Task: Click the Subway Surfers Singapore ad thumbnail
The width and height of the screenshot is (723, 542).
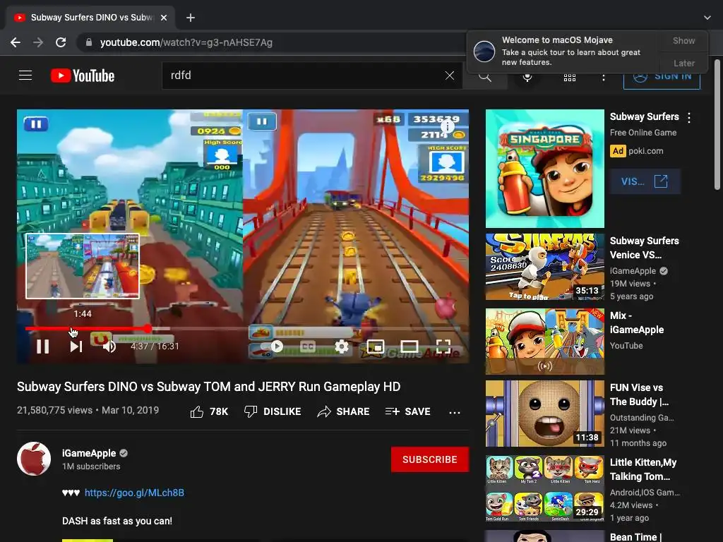Action: point(544,169)
